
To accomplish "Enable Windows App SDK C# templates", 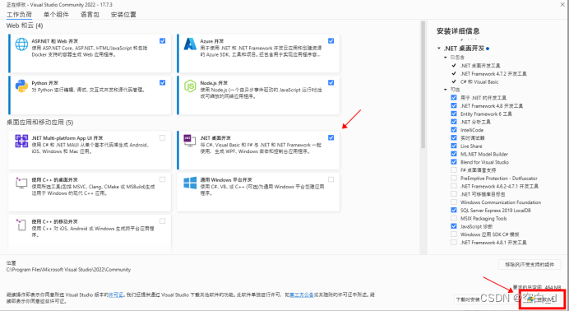I will tap(454, 234).
